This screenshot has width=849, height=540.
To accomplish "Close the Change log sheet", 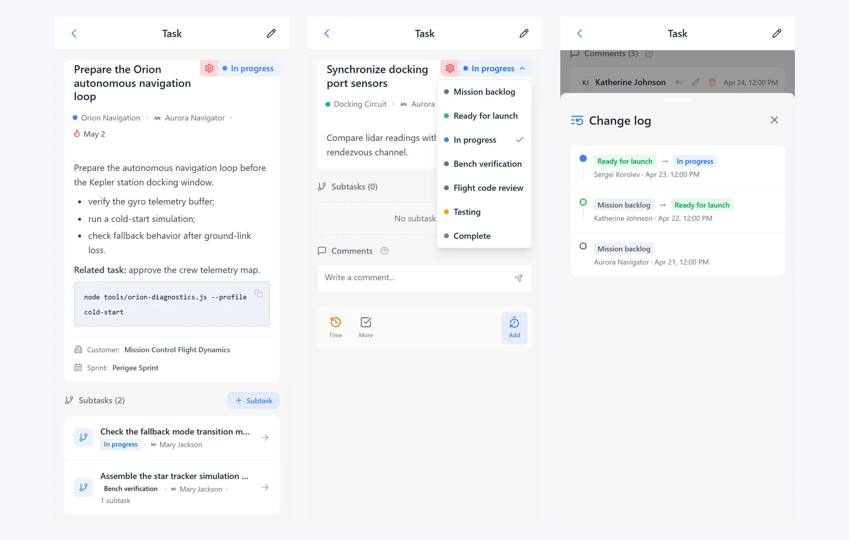I will click(x=774, y=120).
